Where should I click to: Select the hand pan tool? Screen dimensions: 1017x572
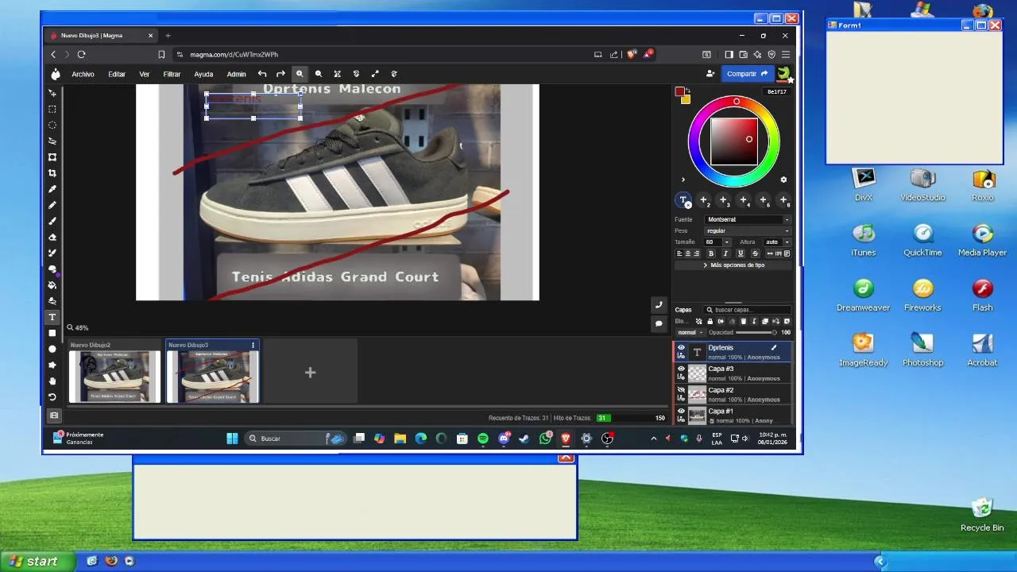[x=52, y=381]
